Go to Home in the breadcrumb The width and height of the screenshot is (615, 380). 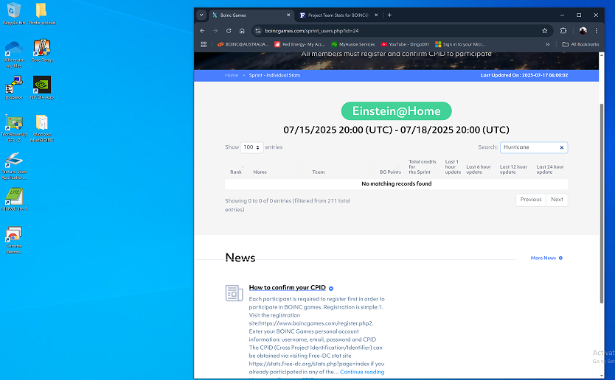pos(232,75)
